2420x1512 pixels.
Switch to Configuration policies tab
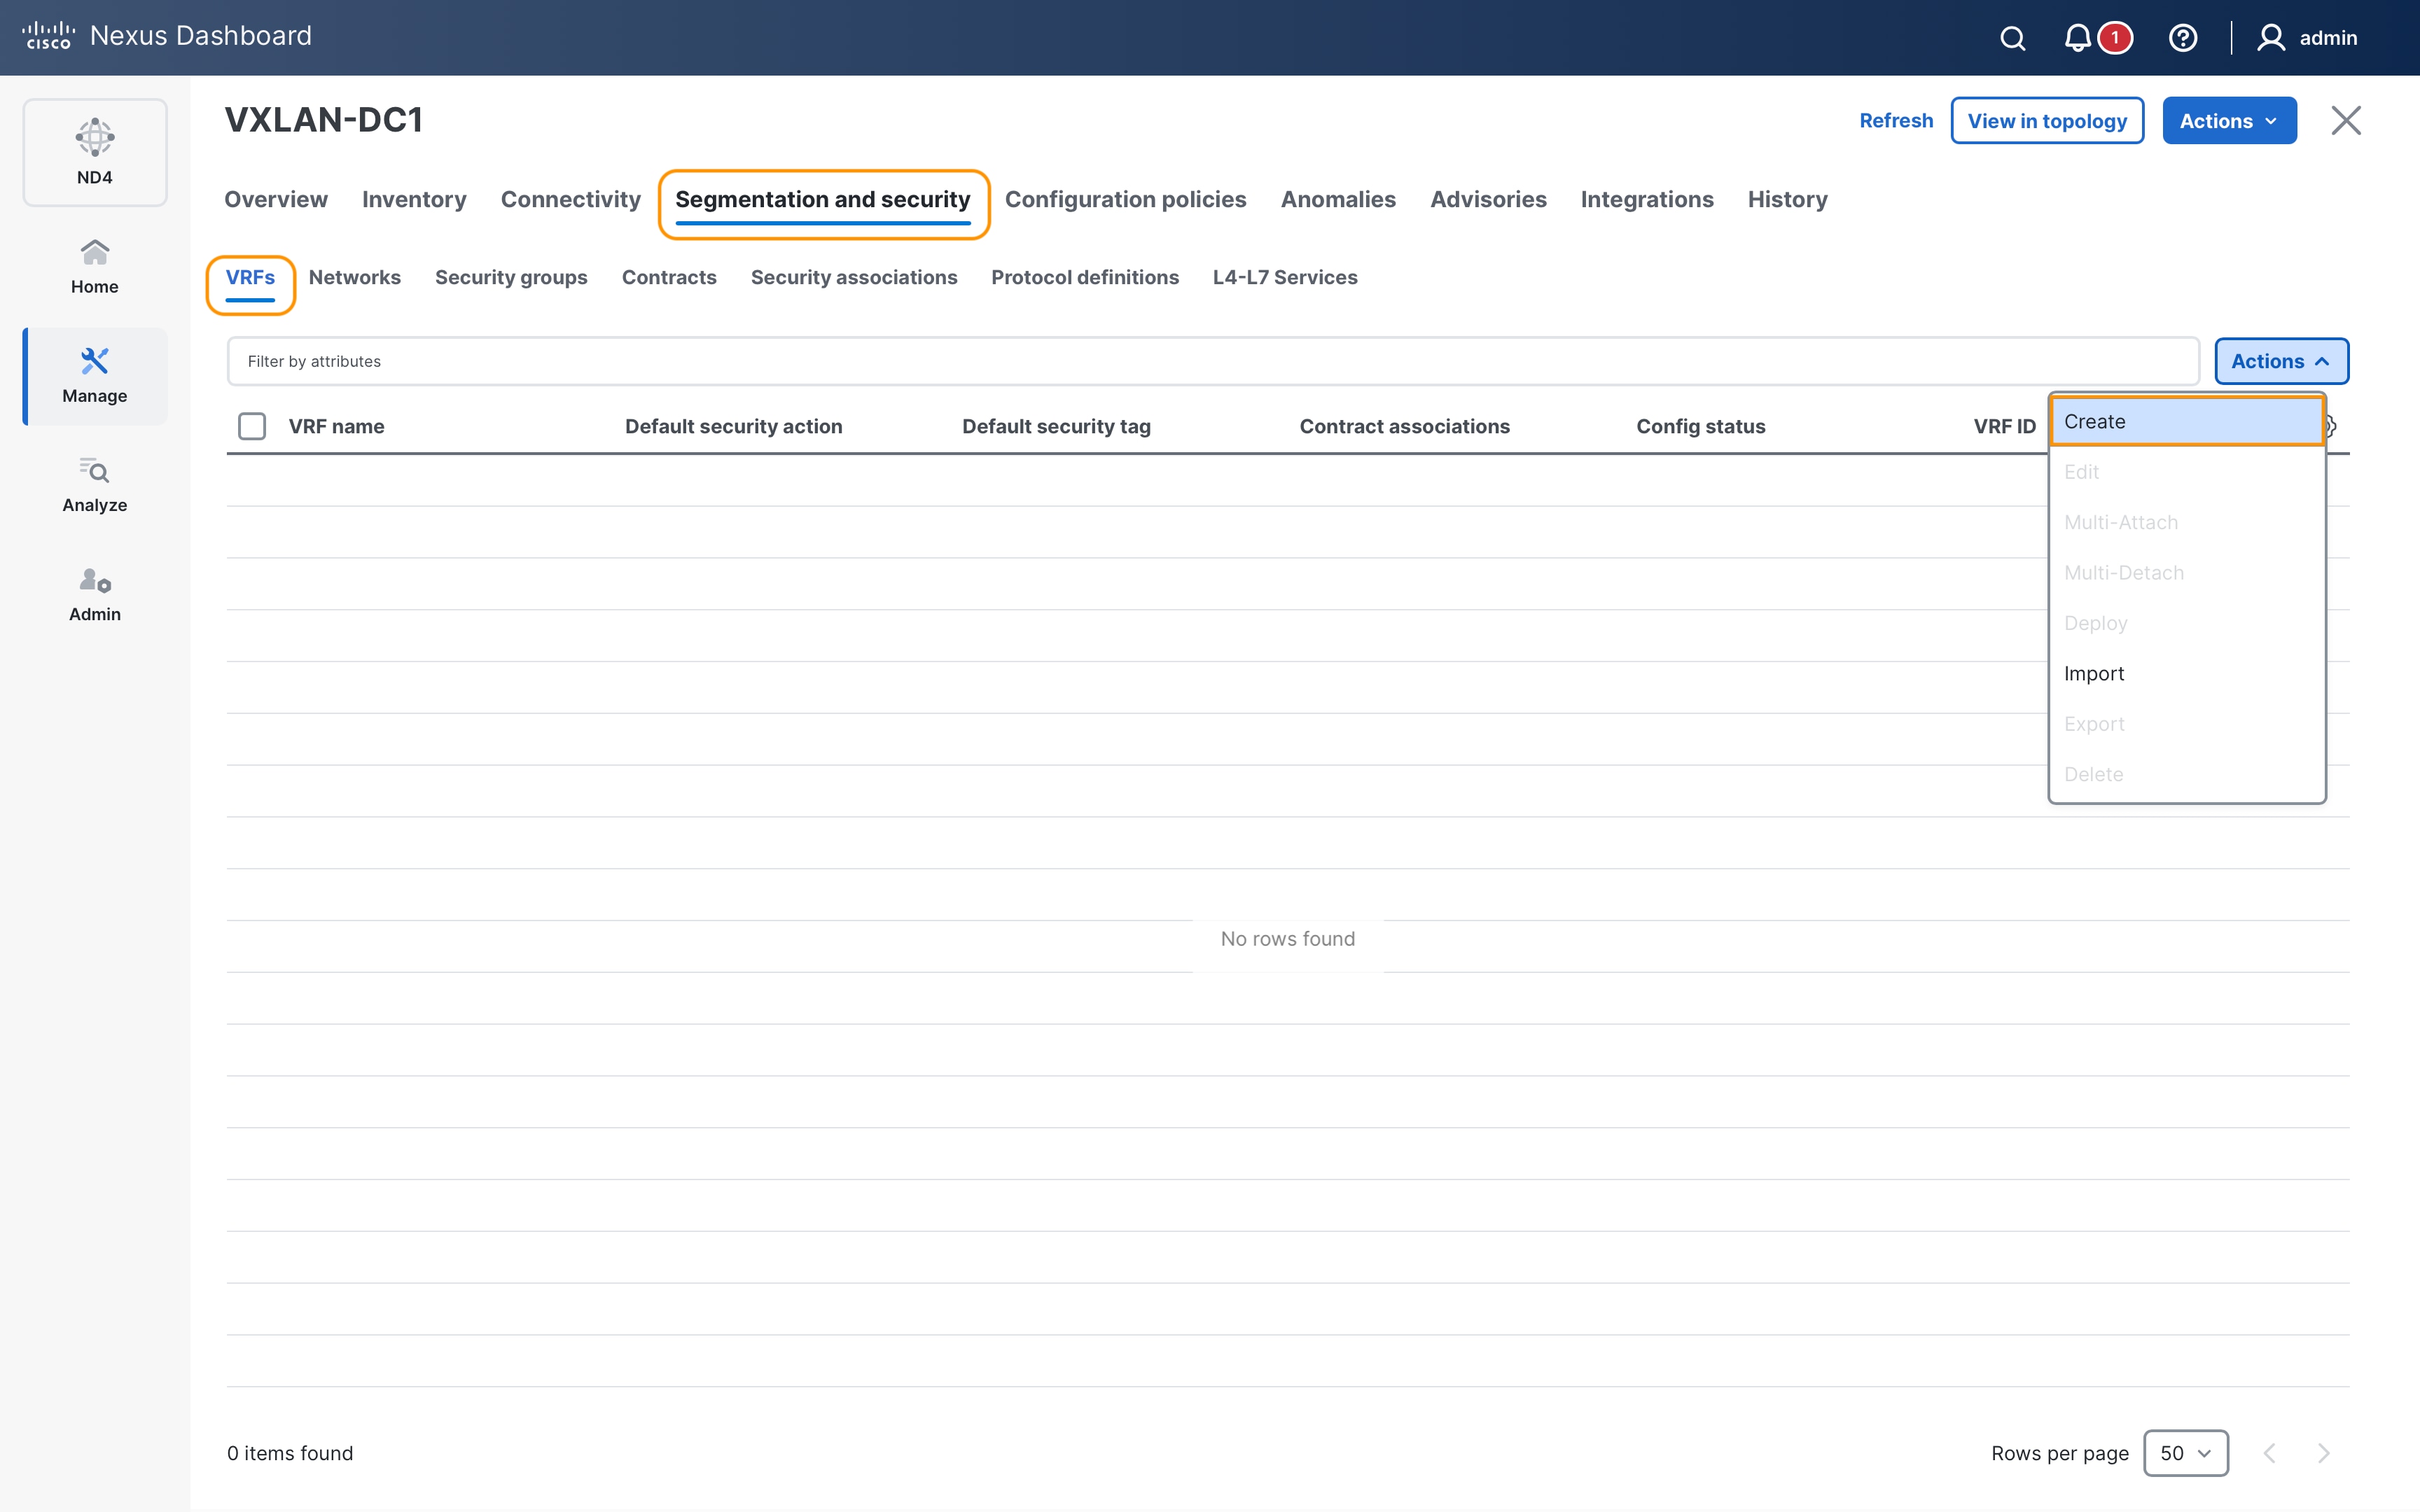(1125, 199)
